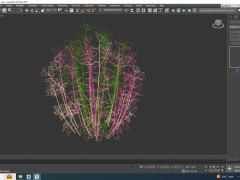This screenshot has height=180, width=240.
Task: Click the modifier stack list box
Action: (234, 57)
